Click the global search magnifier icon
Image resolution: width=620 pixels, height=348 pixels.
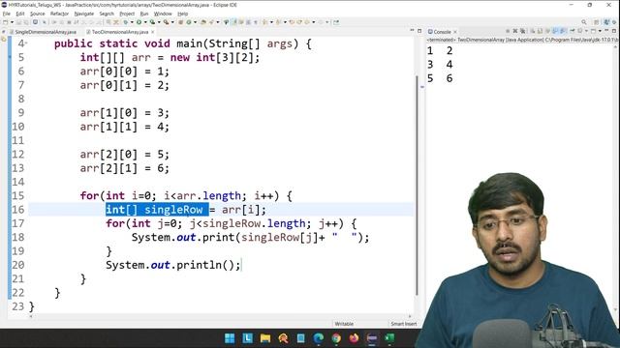pyautogui.click(x=583, y=22)
